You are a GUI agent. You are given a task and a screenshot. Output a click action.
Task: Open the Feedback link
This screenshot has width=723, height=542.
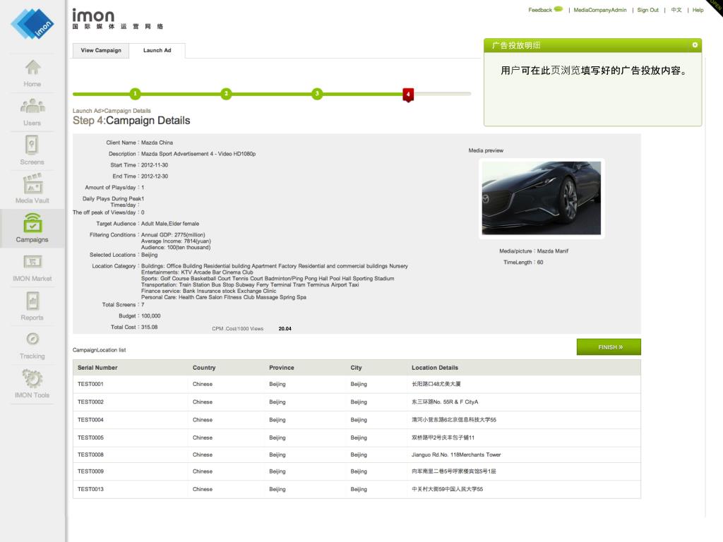click(540, 10)
